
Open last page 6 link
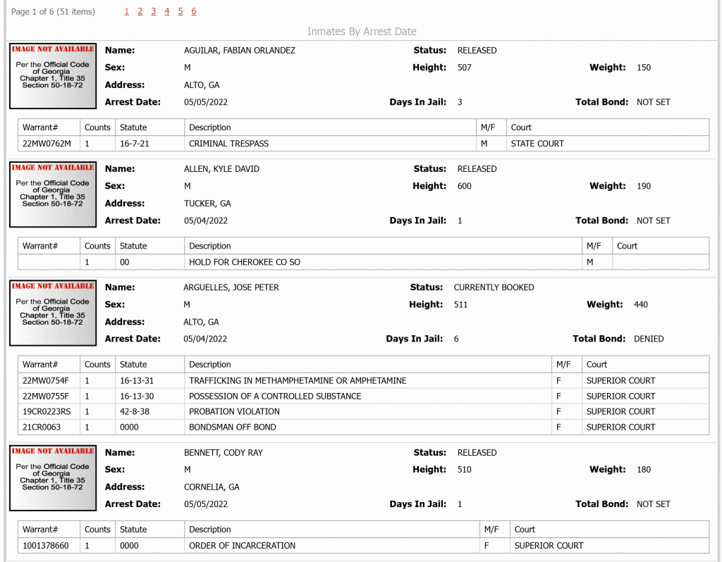[x=193, y=11]
